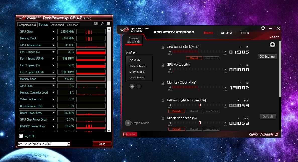Open the MVDDC Power Draw dropdown
The width and height of the screenshot is (298, 162).
point(53,126)
